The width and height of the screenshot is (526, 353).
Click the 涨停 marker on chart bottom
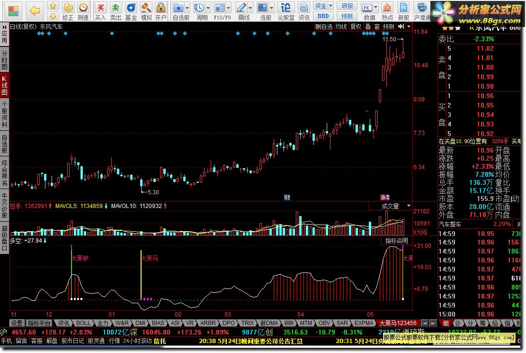click(385, 198)
